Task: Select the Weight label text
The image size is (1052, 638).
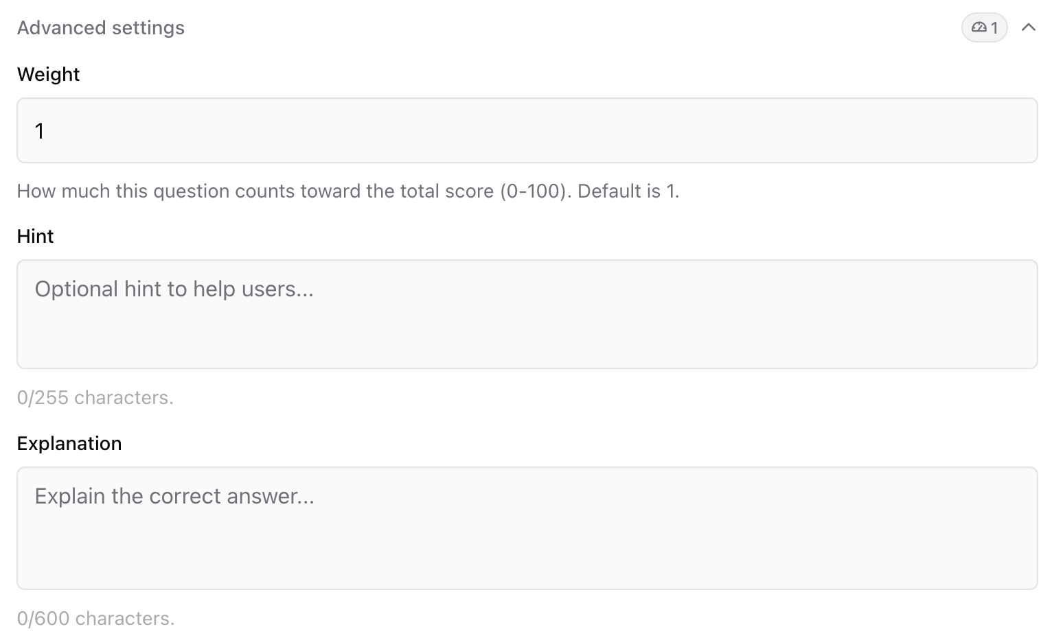Action: click(x=48, y=74)
